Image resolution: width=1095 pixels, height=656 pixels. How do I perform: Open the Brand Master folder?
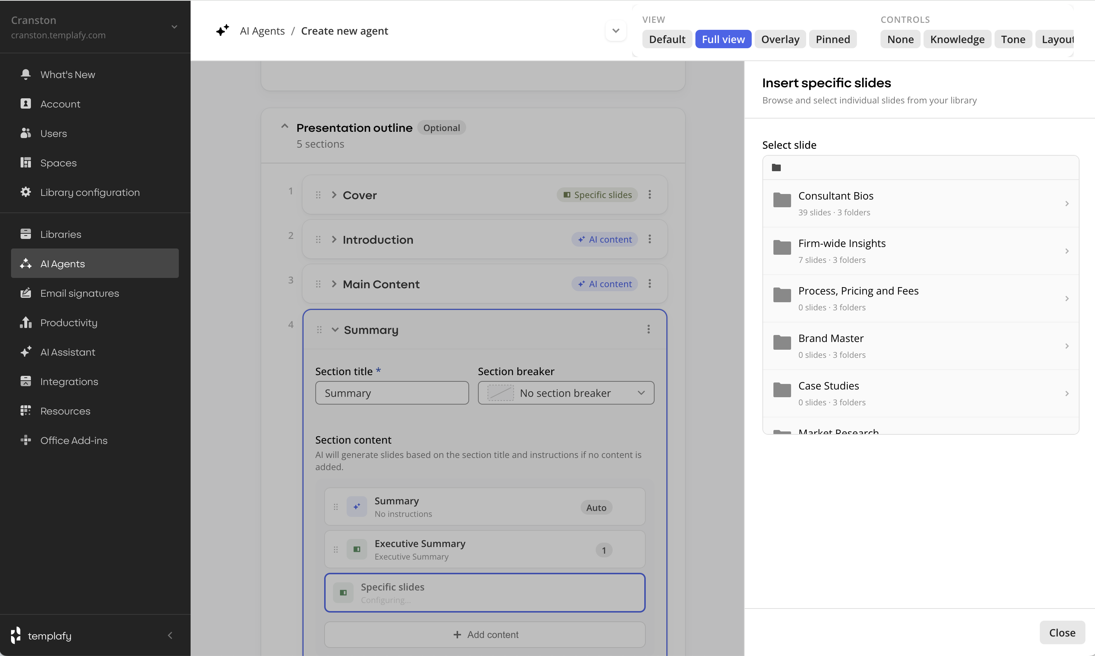pyautogui.click(x=921, y=346)
